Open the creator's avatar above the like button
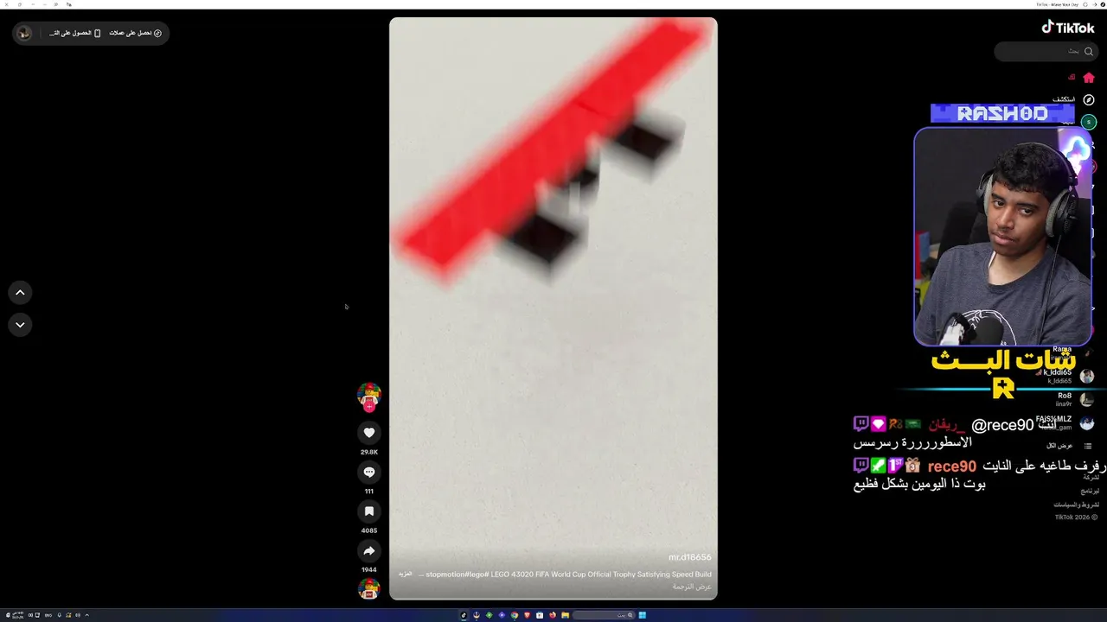Image resolution: width=1107 pixels, height=622 pixels. 369,395
